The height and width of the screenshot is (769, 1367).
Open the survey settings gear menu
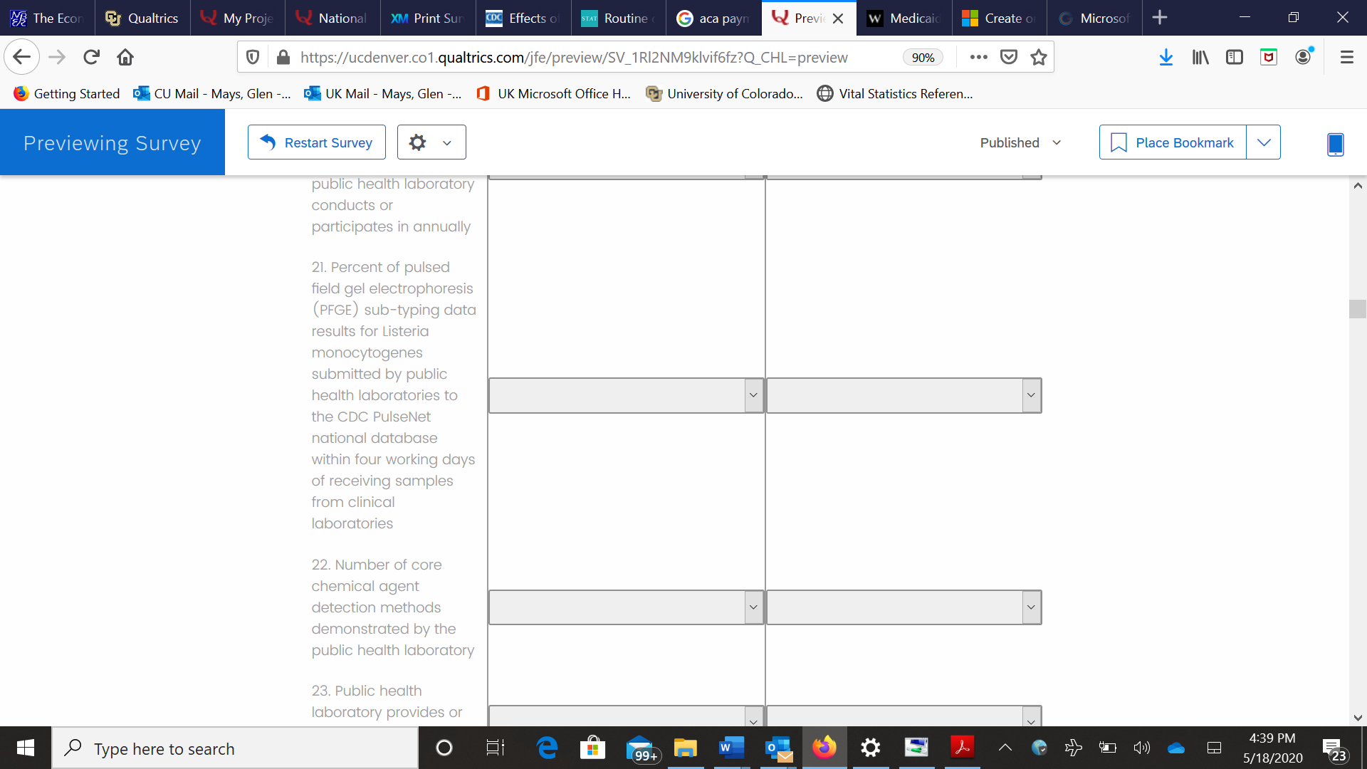tap(431, 142)
